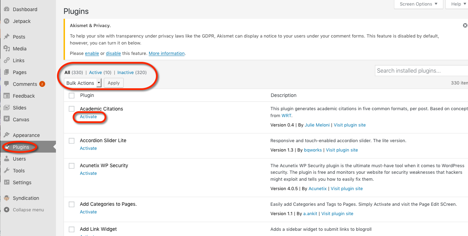468x236 pixels.
Task: Click the Links chain icon
Action: click(x=7, y=60)
